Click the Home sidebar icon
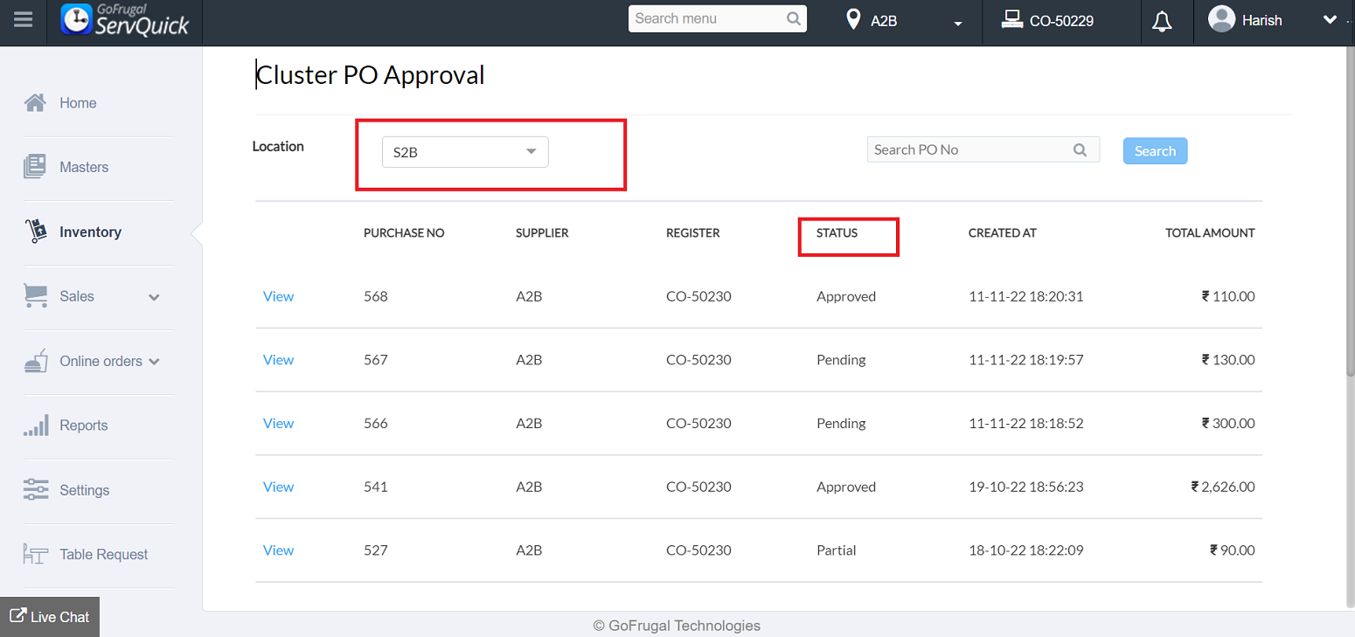This screenshot has width=1355, height=637. tap(35, 103)
